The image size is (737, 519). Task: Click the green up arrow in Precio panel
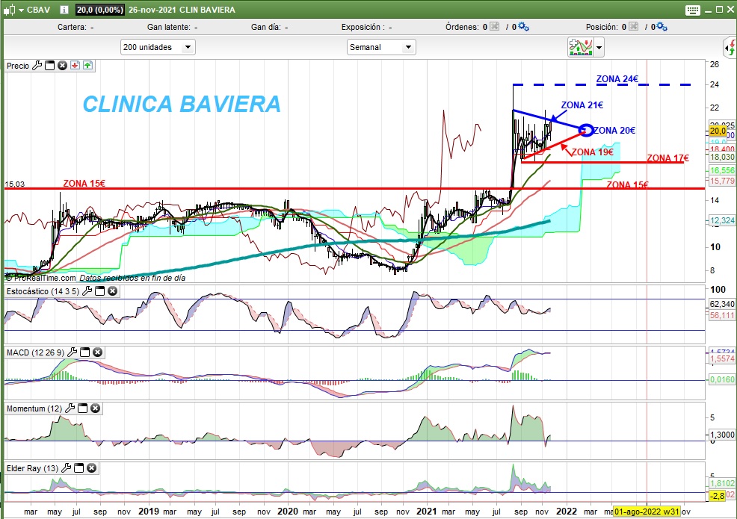(x=88, y=66)
